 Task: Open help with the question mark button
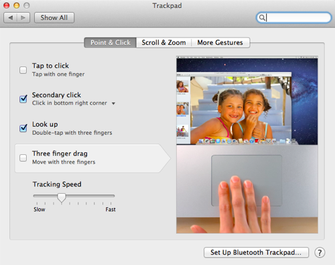pyautogui.click(x=320, y=252)
